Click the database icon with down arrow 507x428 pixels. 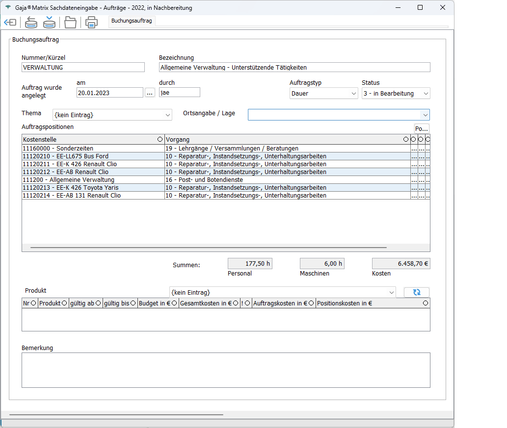(x=49, y=23)
